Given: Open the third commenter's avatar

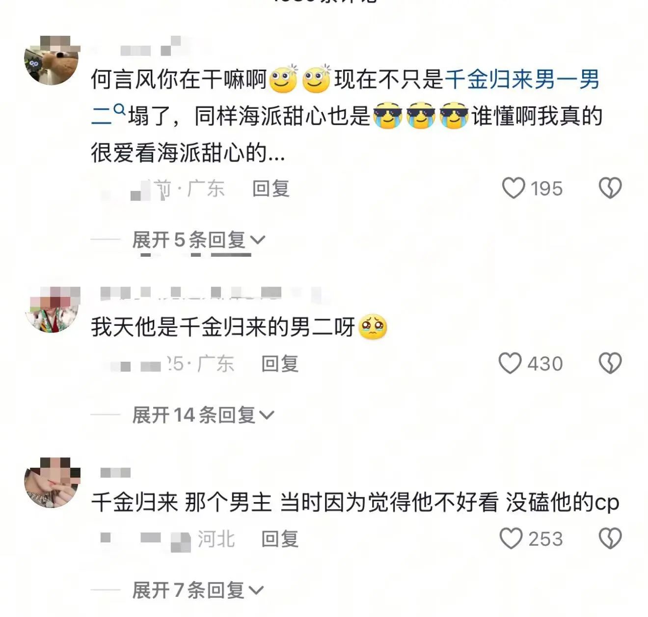Looking at the screenshot, I should click(52, 482).
